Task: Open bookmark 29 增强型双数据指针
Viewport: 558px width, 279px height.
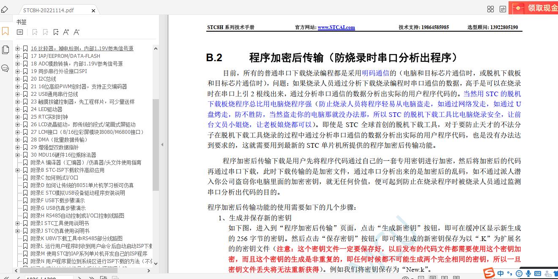Action: tap(55, 147)
